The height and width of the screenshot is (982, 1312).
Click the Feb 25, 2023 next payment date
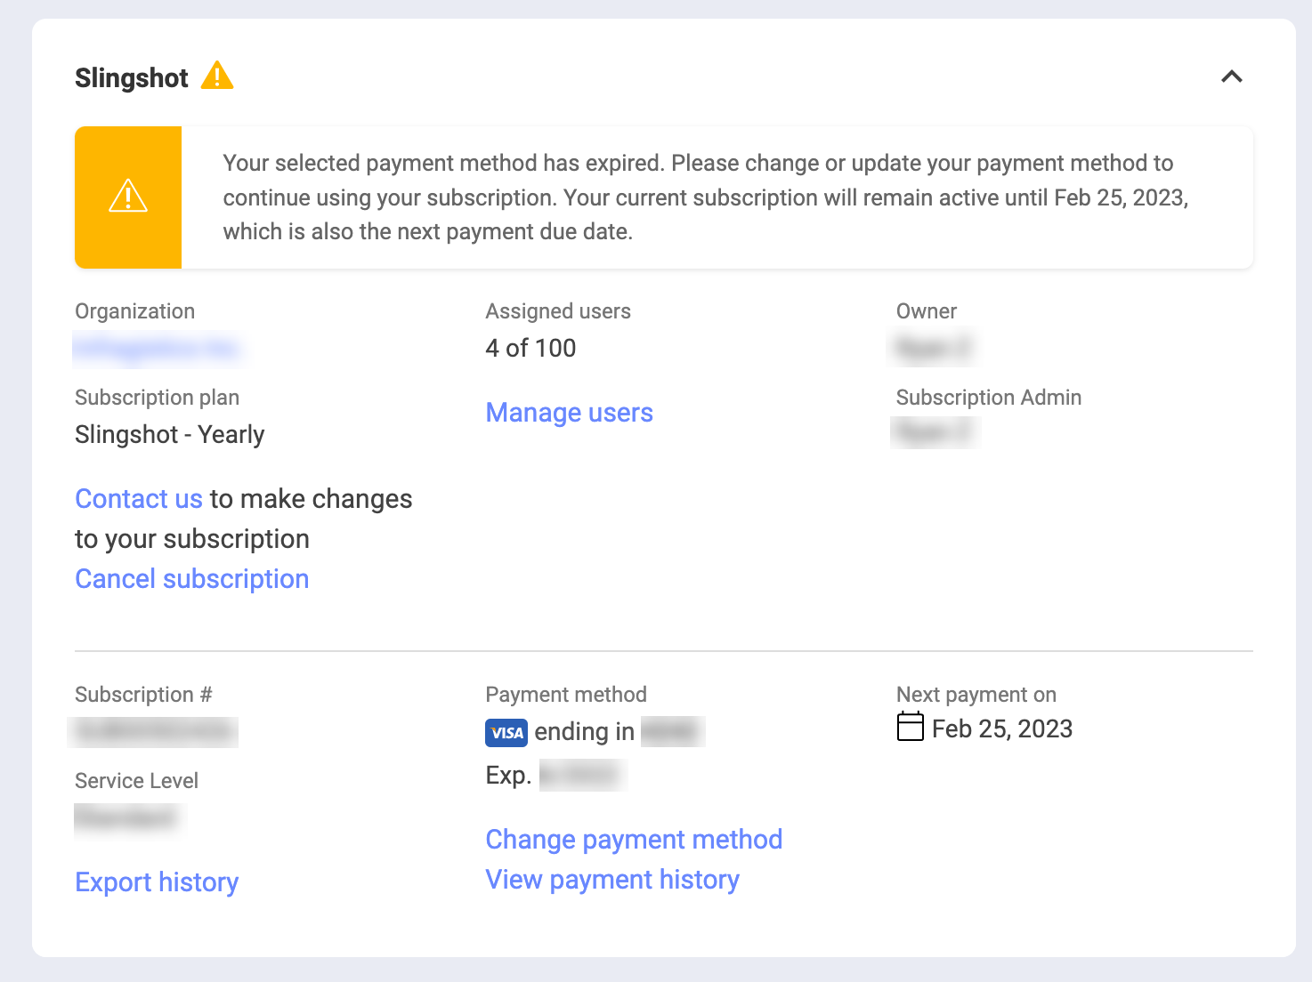tap(1001, 729)
